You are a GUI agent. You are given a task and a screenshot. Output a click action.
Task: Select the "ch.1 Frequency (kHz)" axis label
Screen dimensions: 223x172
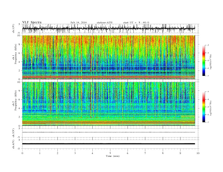[x=15, y=54]
